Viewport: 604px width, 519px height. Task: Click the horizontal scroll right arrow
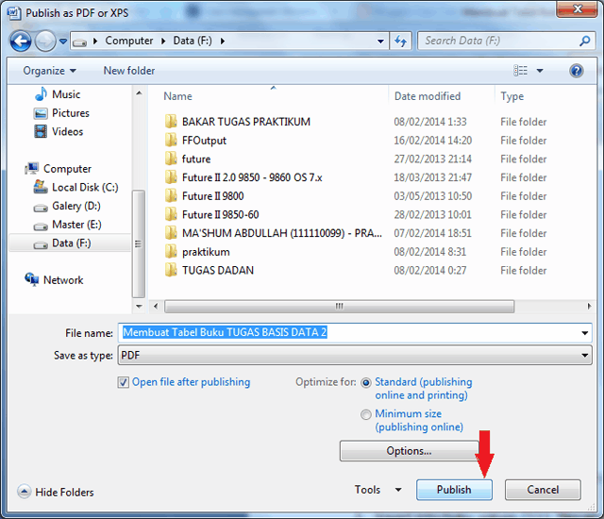pos(589,307)
